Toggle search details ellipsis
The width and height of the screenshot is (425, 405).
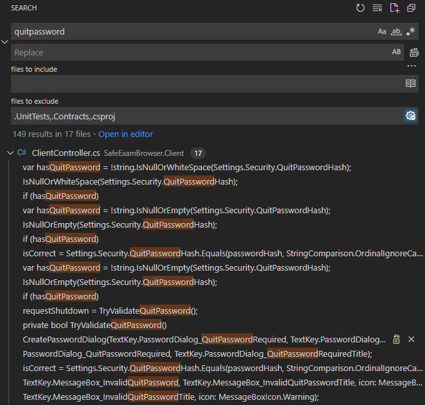[x=411, y=66]
